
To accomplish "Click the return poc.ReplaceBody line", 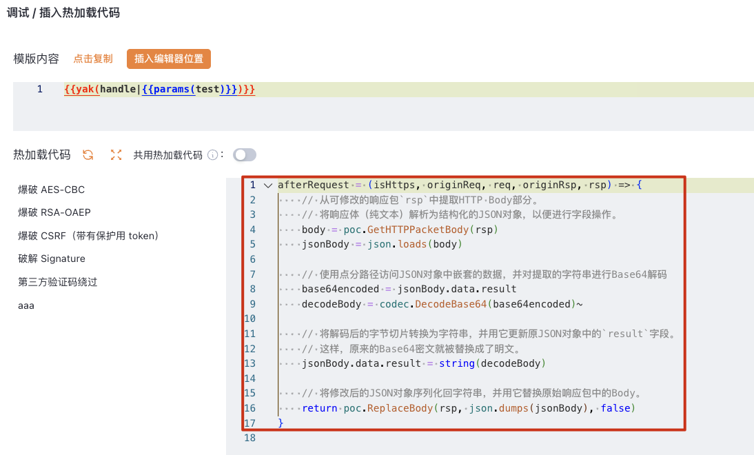I will (469, 408).
